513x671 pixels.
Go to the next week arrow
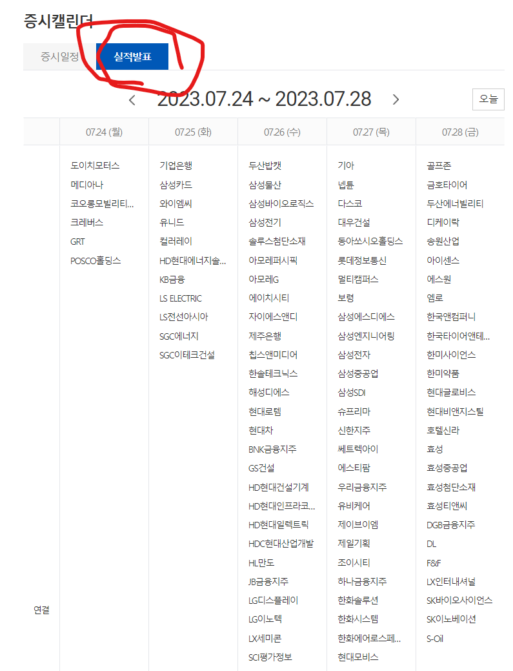(396, 99)
